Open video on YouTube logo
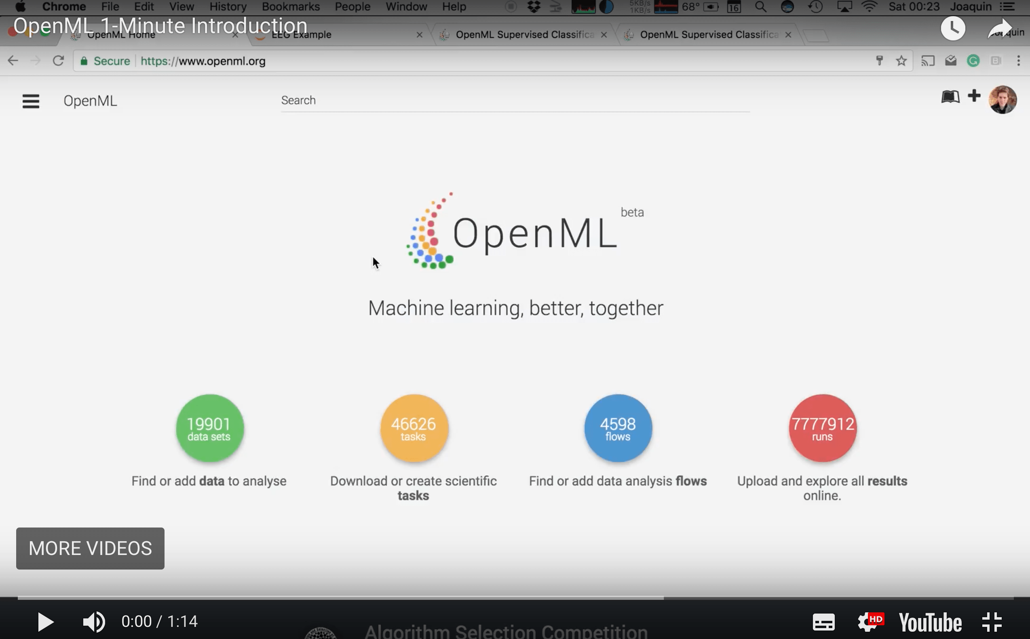 pyautogui.click(x=930, y=622)
